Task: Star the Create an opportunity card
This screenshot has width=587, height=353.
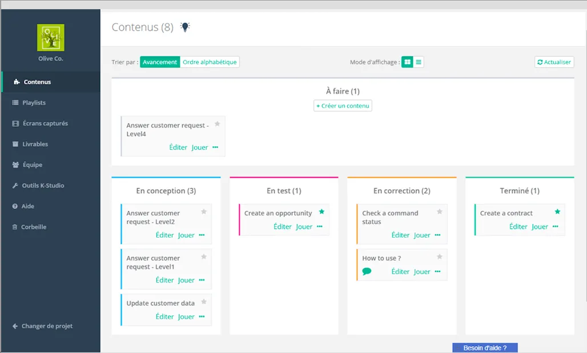Action: tap(321, 211)
